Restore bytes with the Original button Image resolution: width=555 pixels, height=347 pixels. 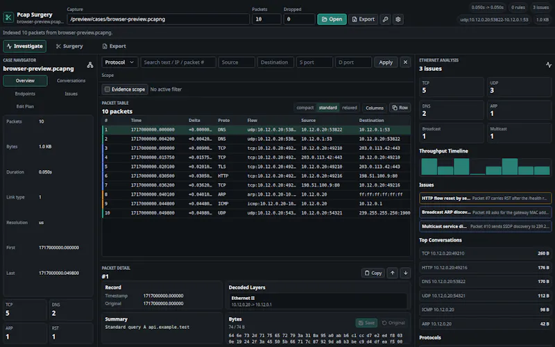point(393,323)
